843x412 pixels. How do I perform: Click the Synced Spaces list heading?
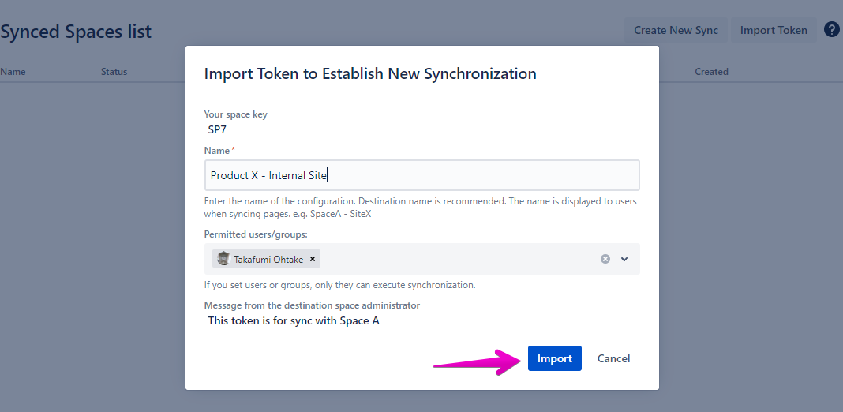click(x=76, y=32)
